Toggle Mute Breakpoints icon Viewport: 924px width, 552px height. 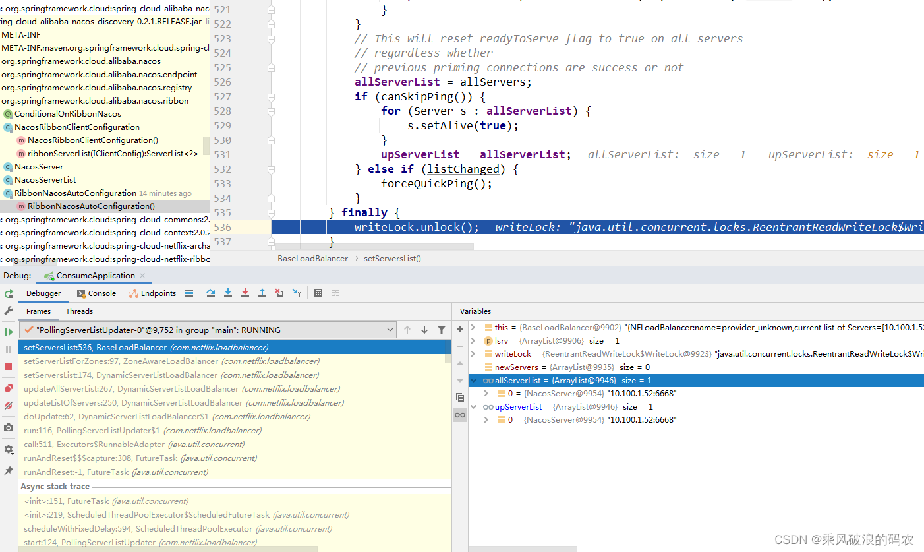[x=9, y=406]
